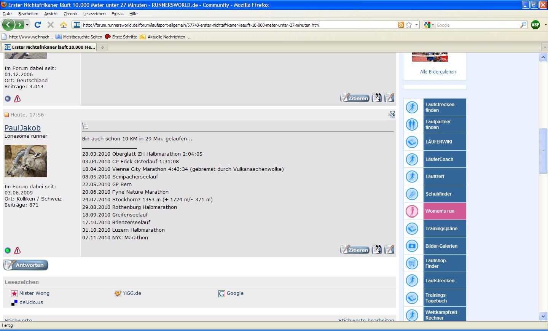The image size is (548, 331).
Task: Open the LÄUFERWIKI sidebar icon
Action: [412, 142]
